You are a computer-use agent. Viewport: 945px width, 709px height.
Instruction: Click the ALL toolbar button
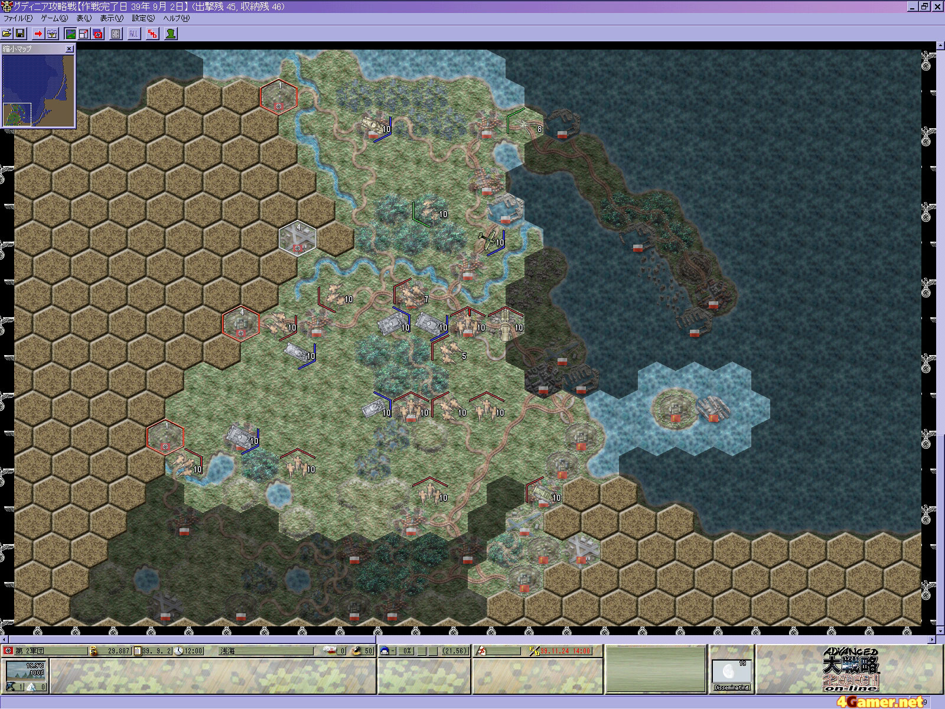coord(133,34)
